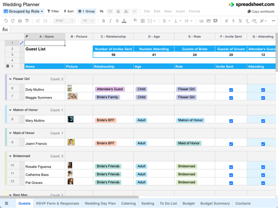Apply currency dollar format icon
This screenshot has width=278, height=208.
234,21
